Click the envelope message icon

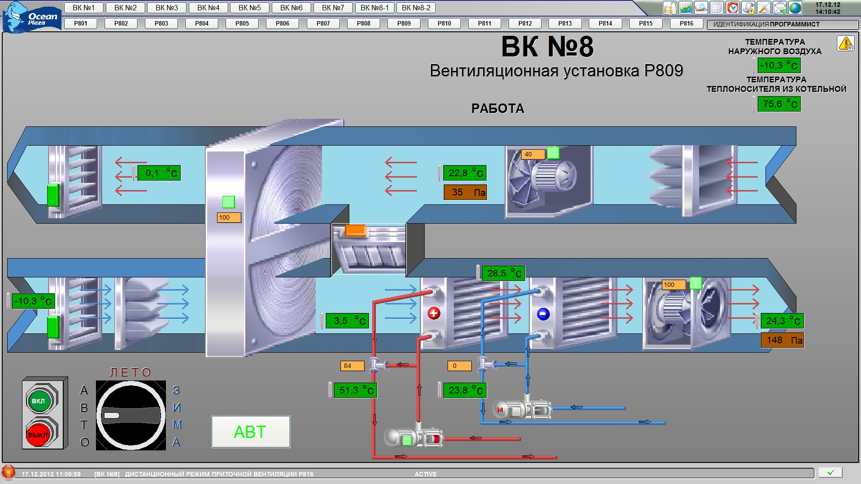tap(779, 8)
